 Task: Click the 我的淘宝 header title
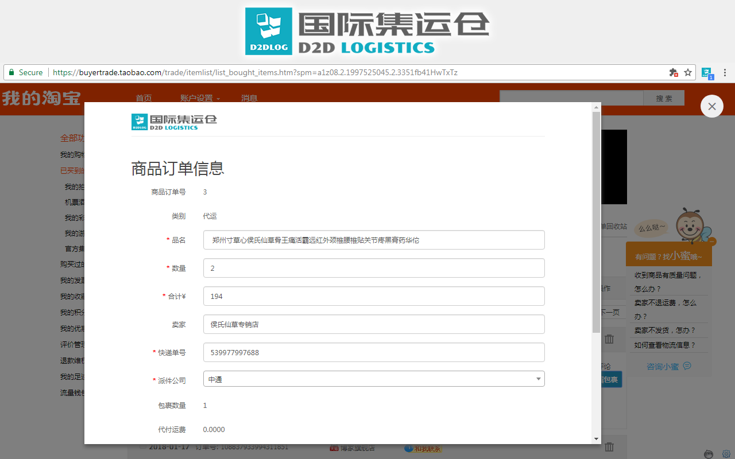tap(41, 98)
